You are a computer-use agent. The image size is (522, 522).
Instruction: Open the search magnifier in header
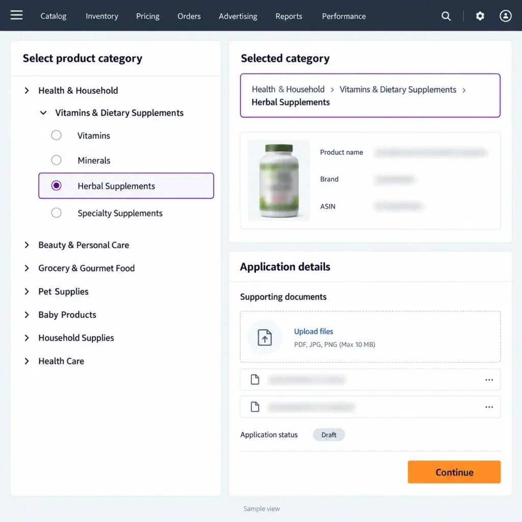[446, 16]
